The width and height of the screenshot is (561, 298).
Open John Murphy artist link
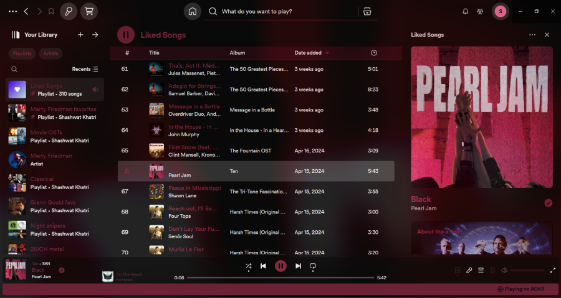tap(183, 134)
